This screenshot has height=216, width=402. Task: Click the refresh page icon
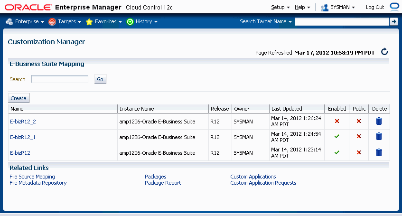point(384,52)
